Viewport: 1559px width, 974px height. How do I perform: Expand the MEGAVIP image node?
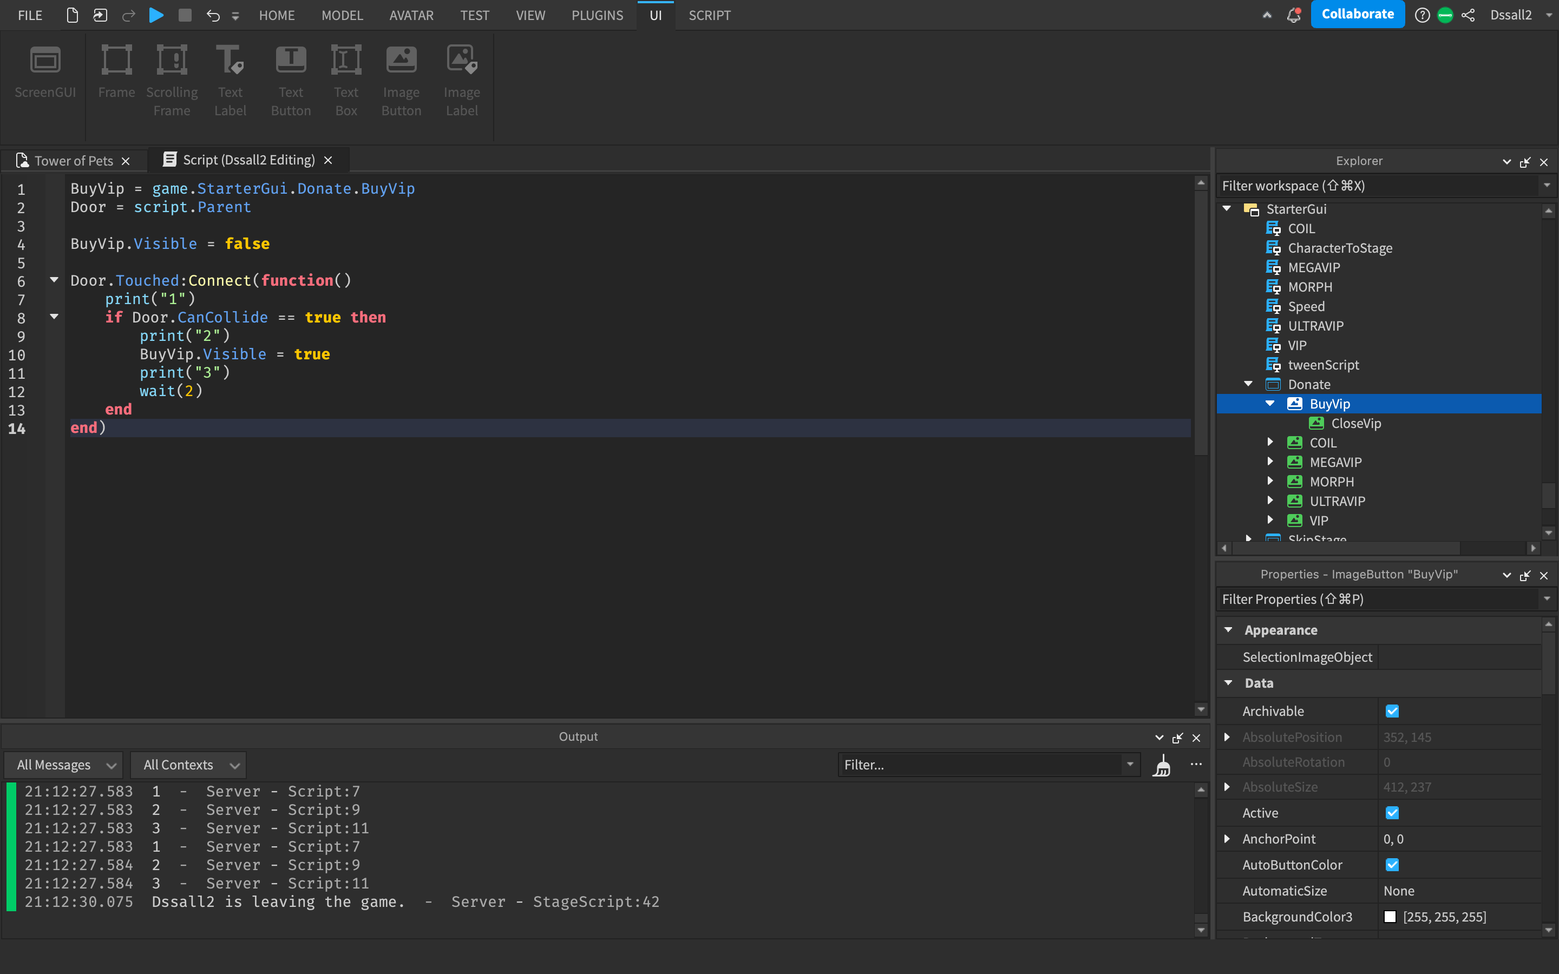(x=1270, y=462)
